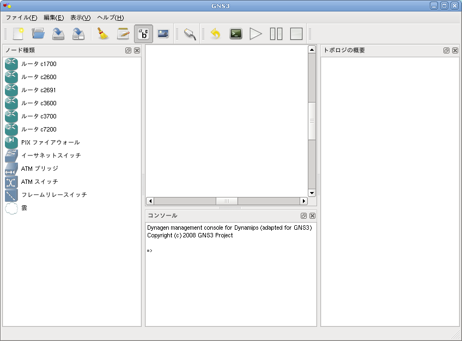The height and width of the screenshot is (341, 462).
Task: Start all devices with the play button
Action: 256,34
